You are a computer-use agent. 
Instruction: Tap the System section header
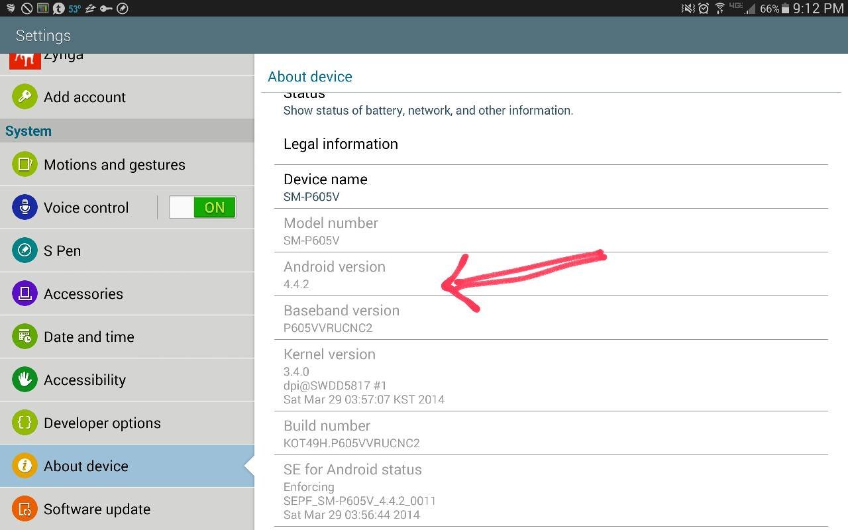(x=127, y=131)
